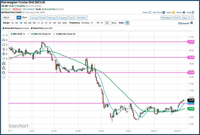Viewport: 200px width, 135px height.
Task: Expand the measure tool submenu arrow
Action: (7, 49)
